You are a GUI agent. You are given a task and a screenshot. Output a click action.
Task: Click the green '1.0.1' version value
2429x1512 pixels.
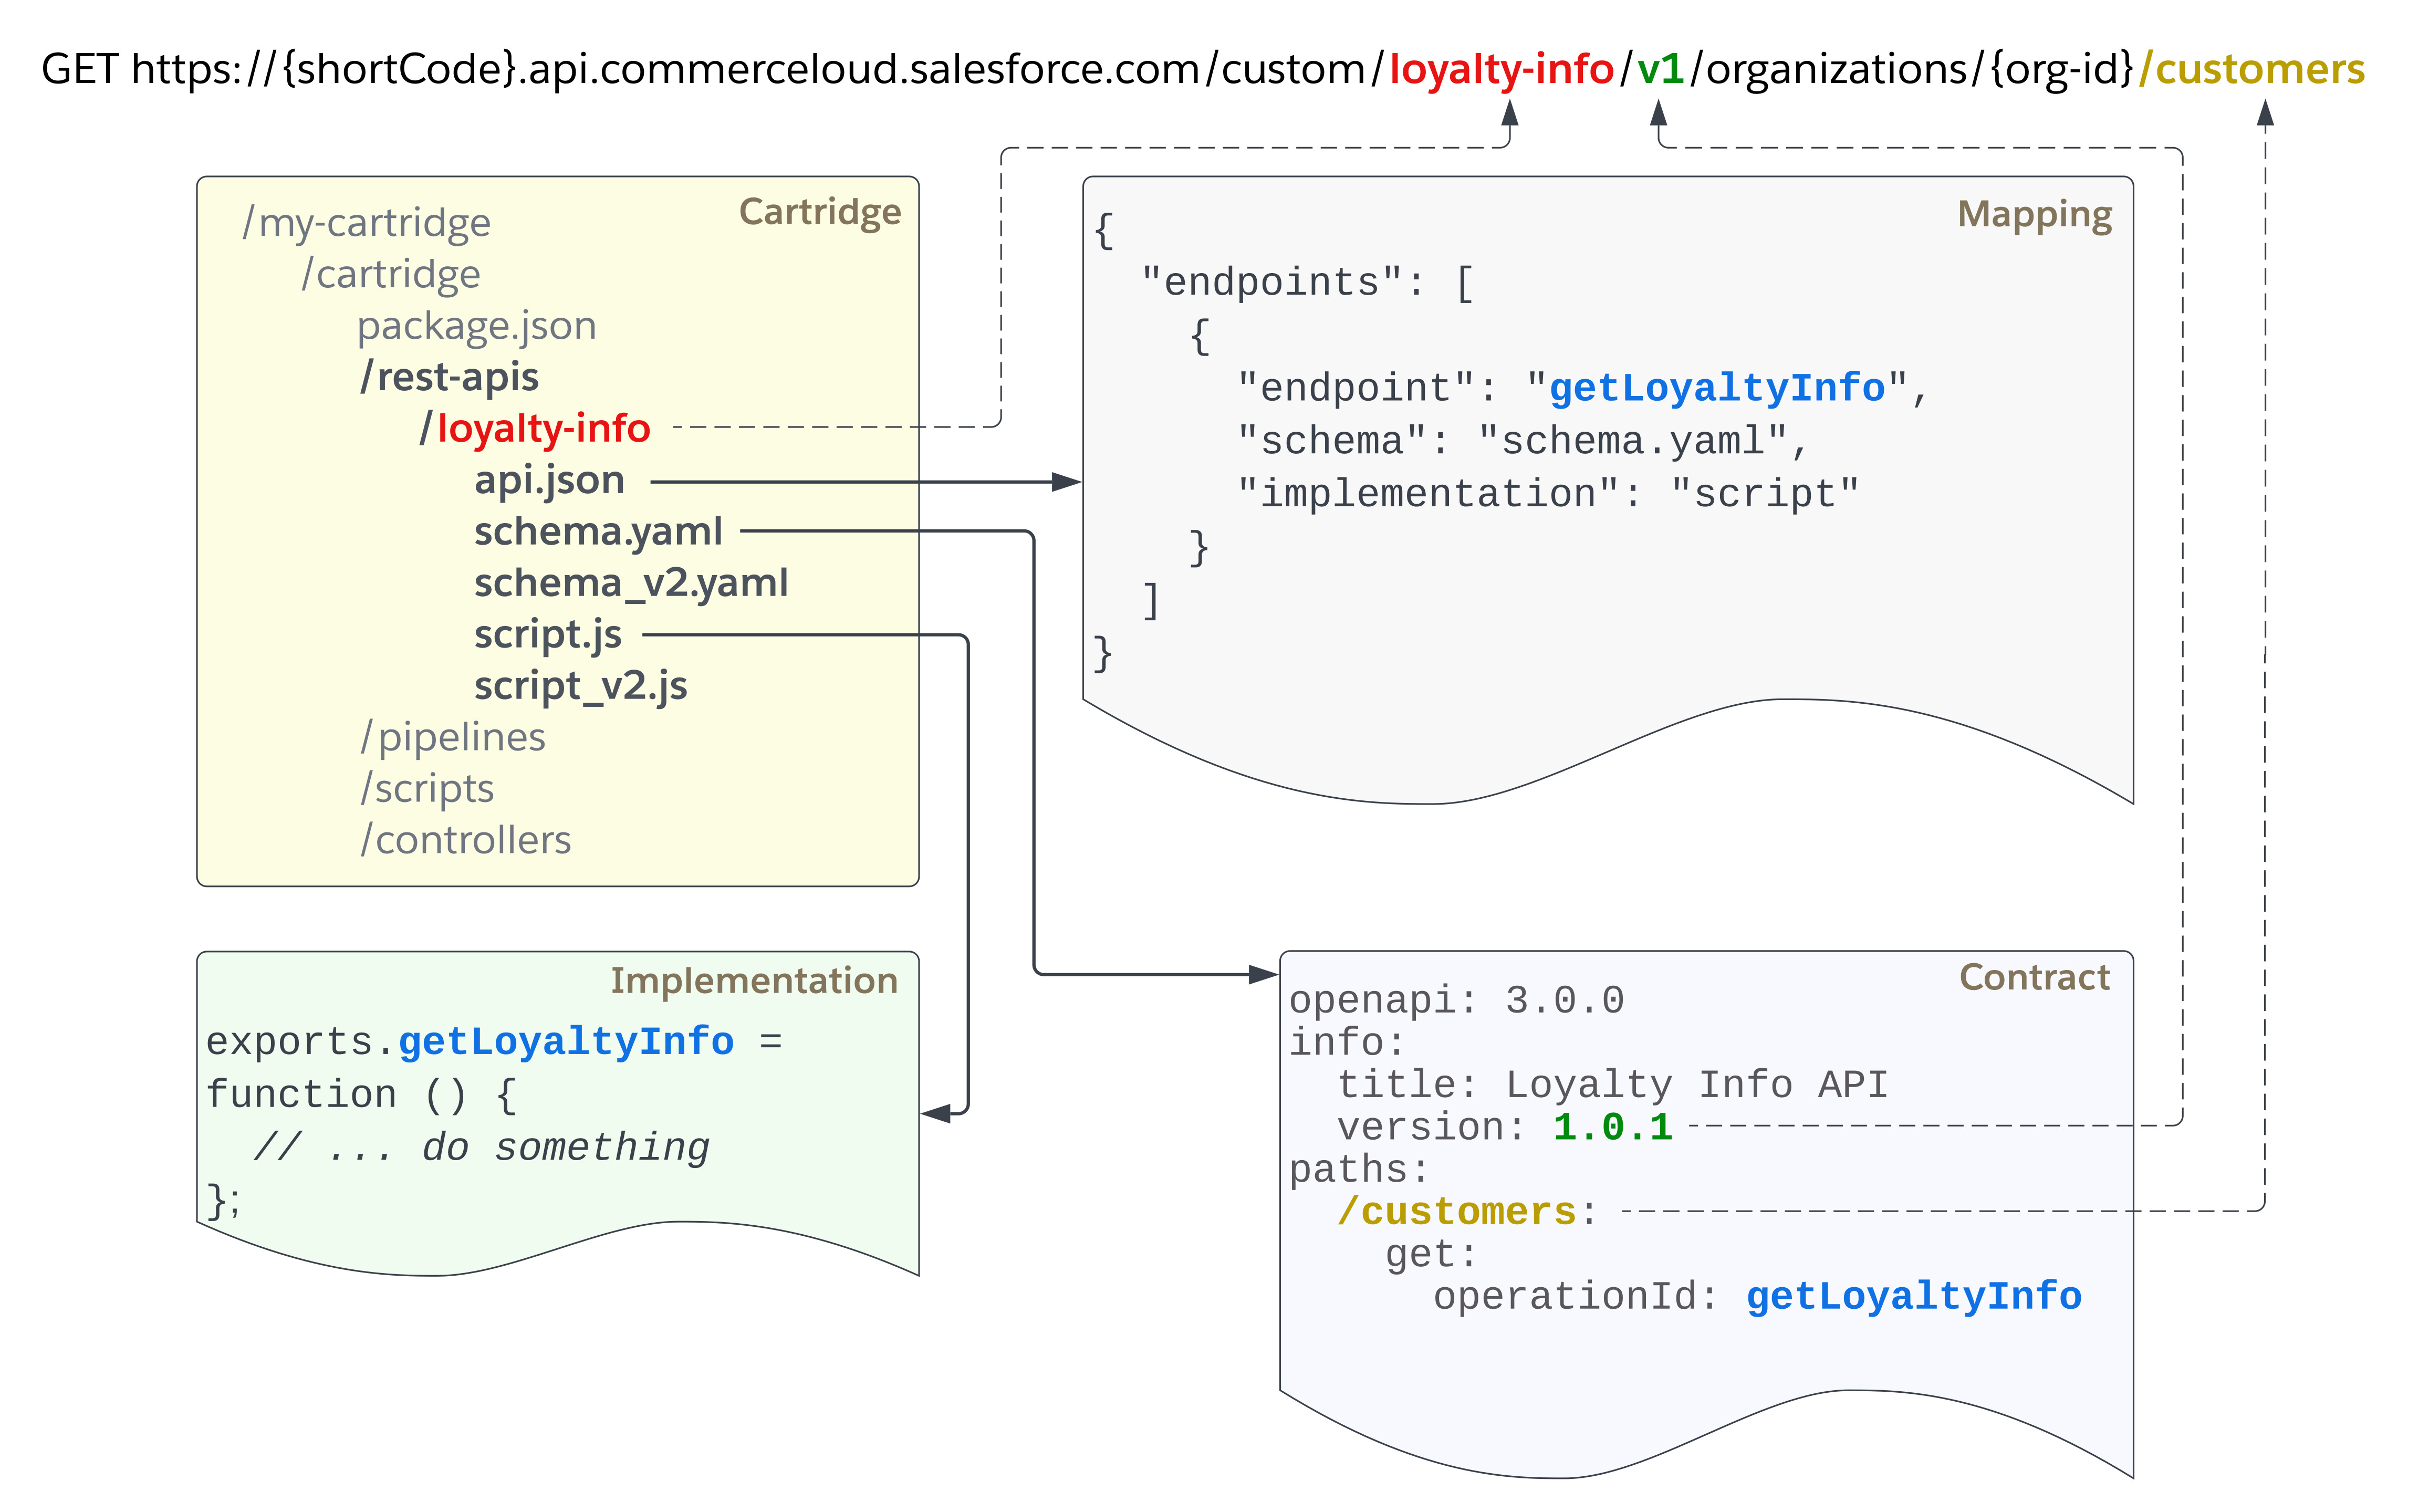pos(1613,1128)
